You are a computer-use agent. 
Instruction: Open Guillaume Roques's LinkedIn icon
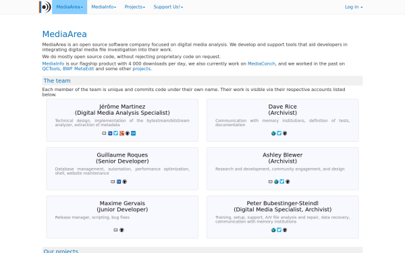[x=119, y=181]
